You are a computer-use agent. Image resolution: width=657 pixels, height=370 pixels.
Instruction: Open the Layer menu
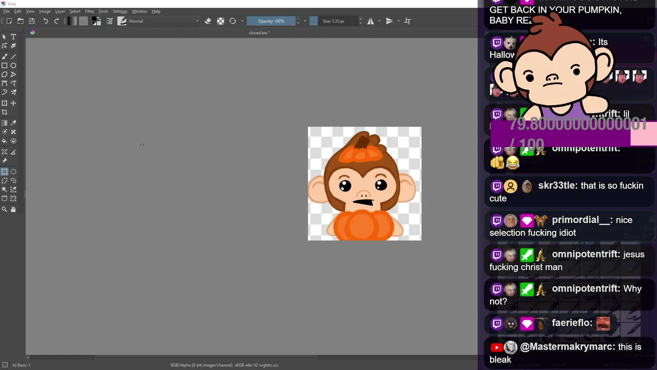[60, 11]
